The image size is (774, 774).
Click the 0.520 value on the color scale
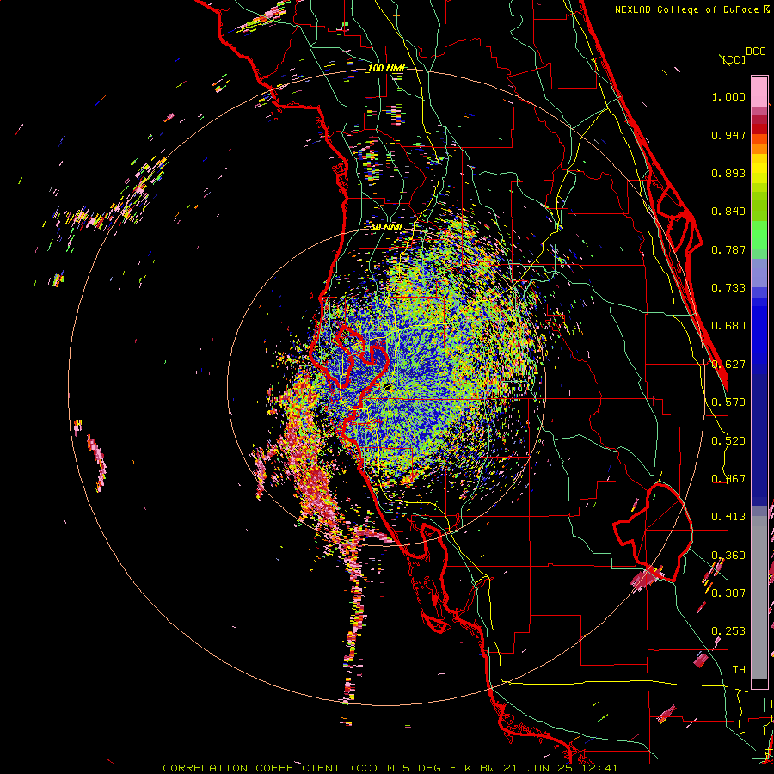pyautogui.click(x=728, y=441)
